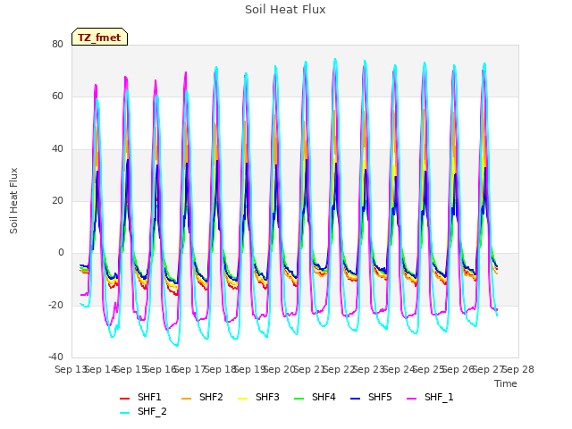Click the 20 y-axis tick label
Screen dimensions: 572x429
pos(57,200)
